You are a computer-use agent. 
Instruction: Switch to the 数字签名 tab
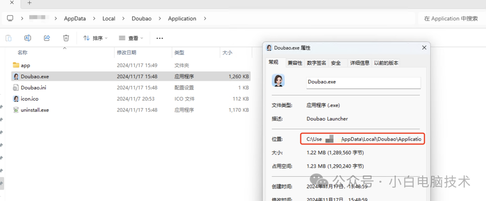(316, 63)
